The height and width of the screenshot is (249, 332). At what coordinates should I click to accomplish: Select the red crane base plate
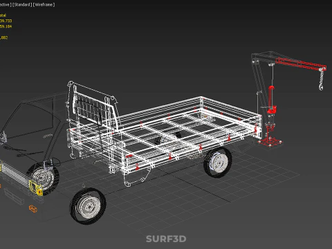point(270,142)
